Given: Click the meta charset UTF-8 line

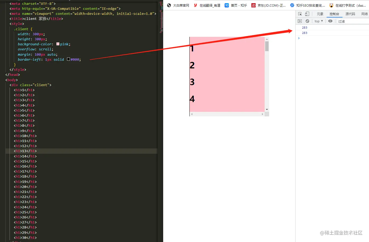Looking at the screenshot, I should coord(33,4).
